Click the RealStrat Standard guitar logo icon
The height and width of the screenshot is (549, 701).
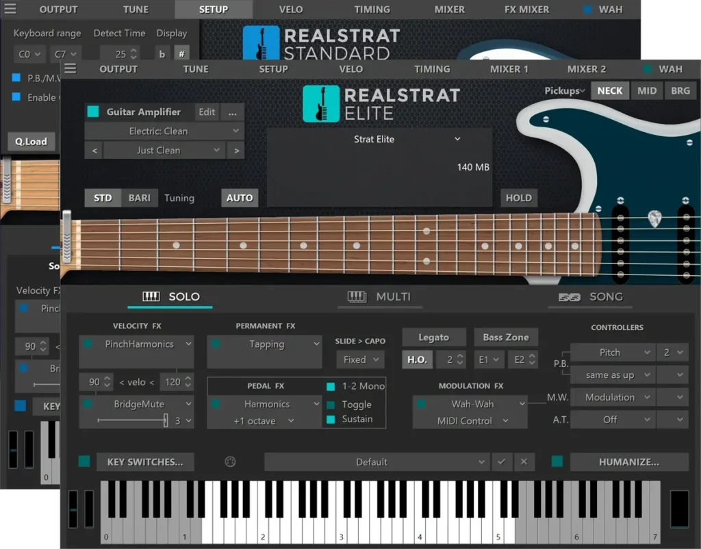coord(261,42)
